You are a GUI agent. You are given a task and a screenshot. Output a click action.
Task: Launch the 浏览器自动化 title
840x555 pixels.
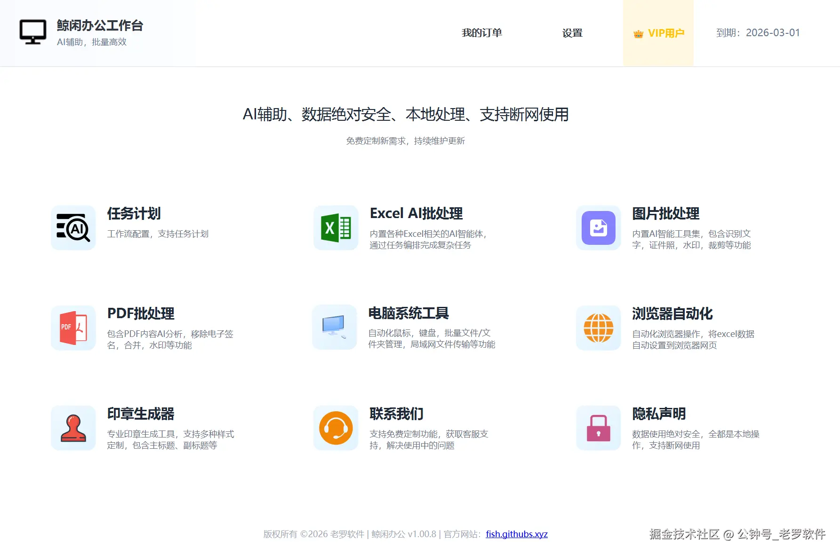(x=672, y=313)
